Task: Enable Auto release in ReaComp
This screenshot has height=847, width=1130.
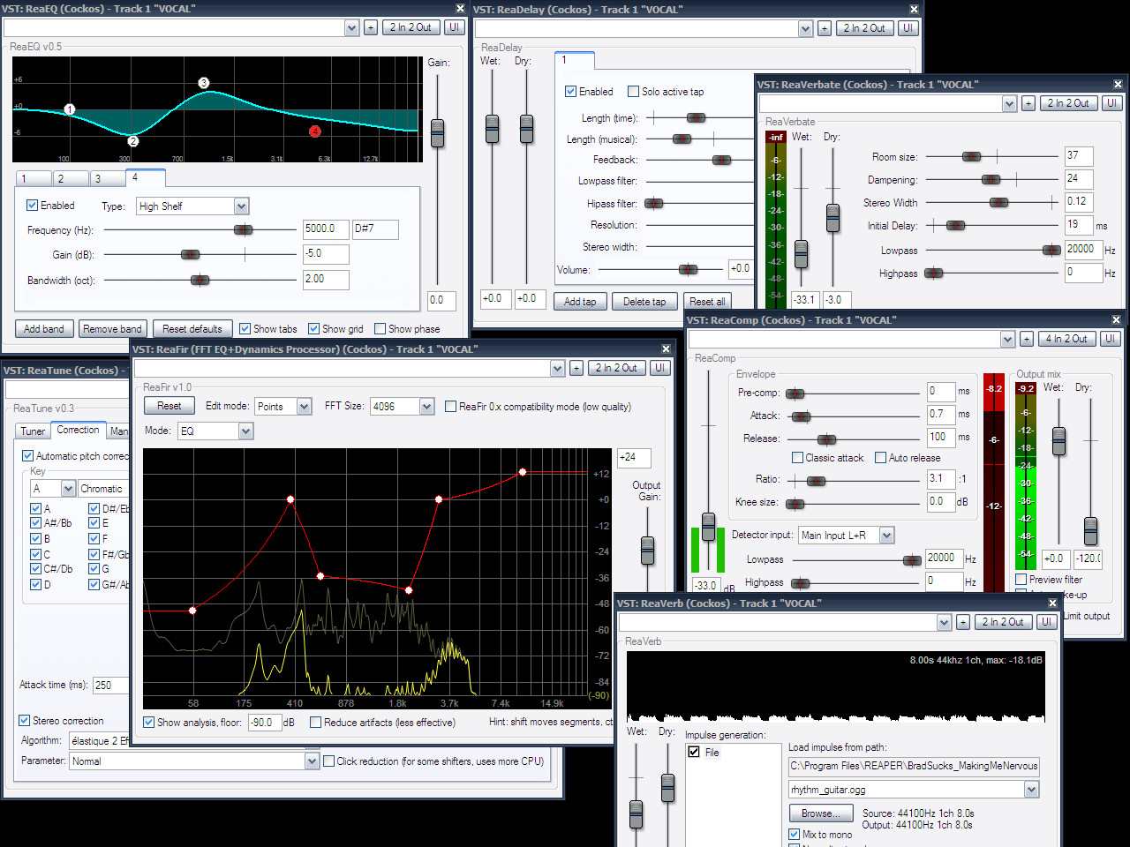Action: 880,458
